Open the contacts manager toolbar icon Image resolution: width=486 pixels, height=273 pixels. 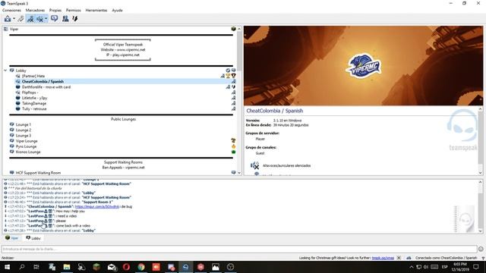click(65, 19)
